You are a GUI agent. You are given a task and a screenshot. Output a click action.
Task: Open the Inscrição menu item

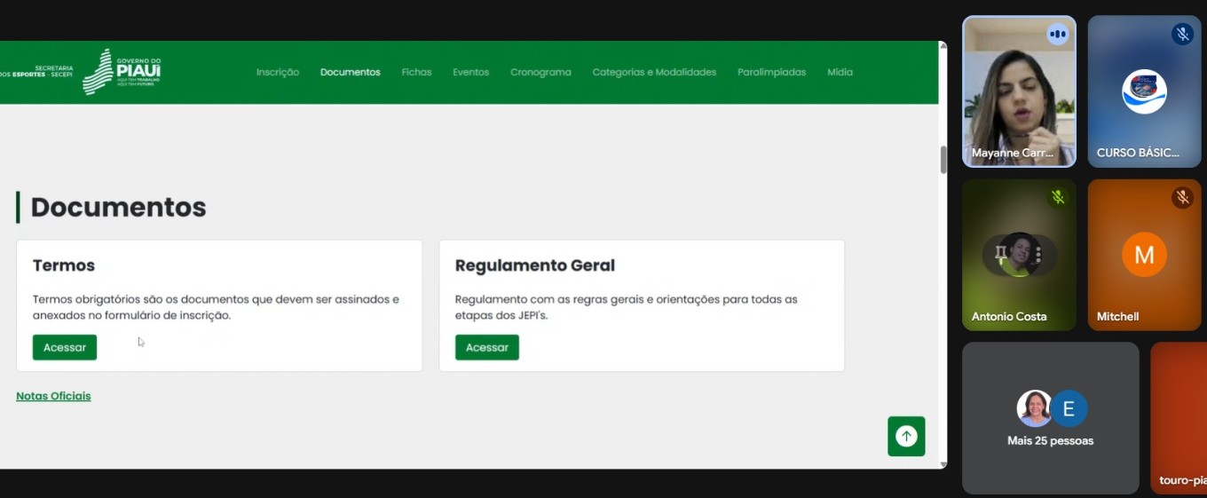click(278, 73)
